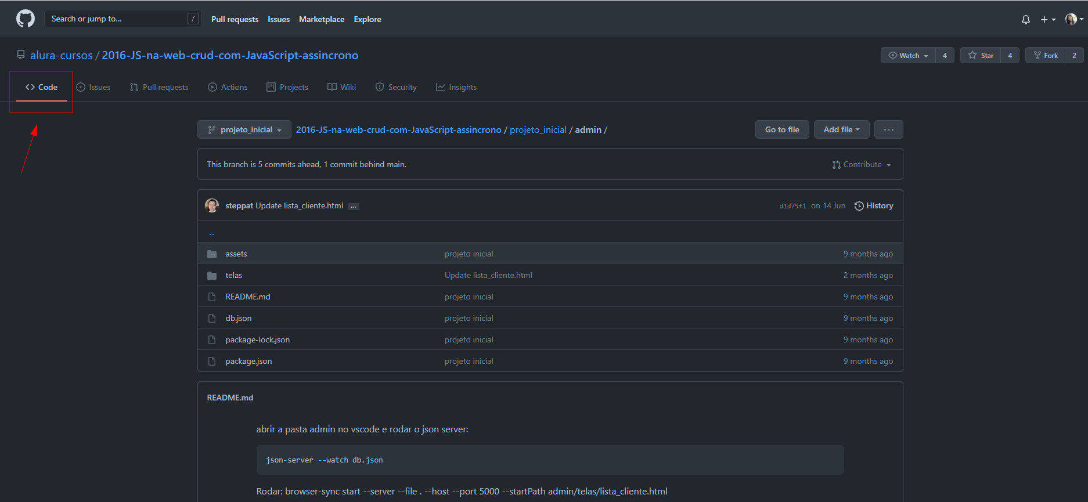Screen dimensions: 1088x502
Task: Open commit message 'Update lista_cliente.html' in telas row
Action: point(488,276)
